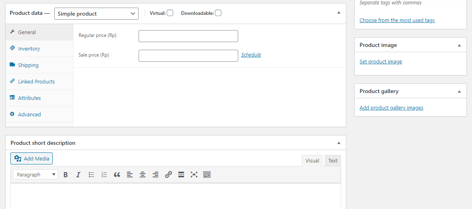This screenshot has width=472, height=209.
Task: Toggle bold formatting in editor toolbar
Action: 65,175
